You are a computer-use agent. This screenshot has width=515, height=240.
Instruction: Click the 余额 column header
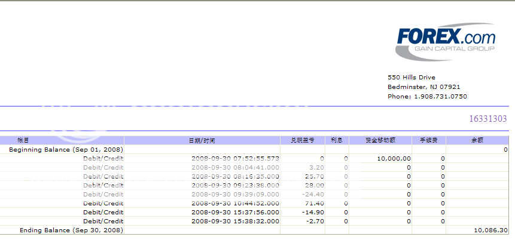(x=478, y=140)
